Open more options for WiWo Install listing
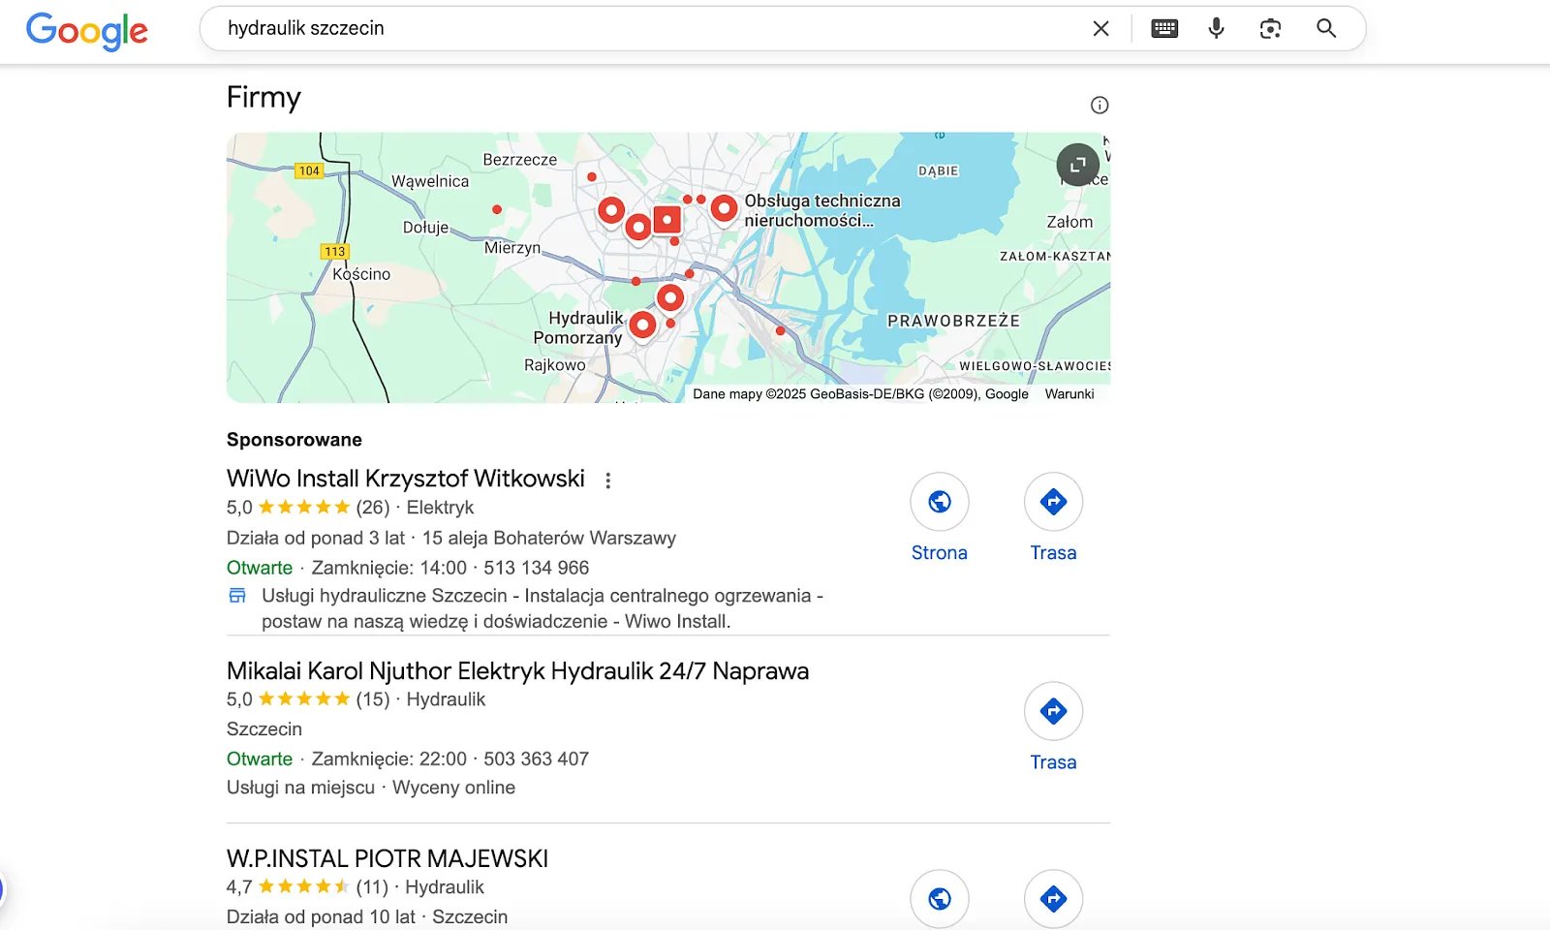This screenshot has width=1550, height=930. (608, 480)
